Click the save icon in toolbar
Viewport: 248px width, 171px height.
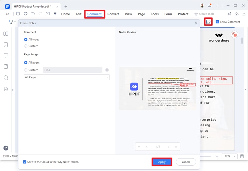(x=18, y=14)
